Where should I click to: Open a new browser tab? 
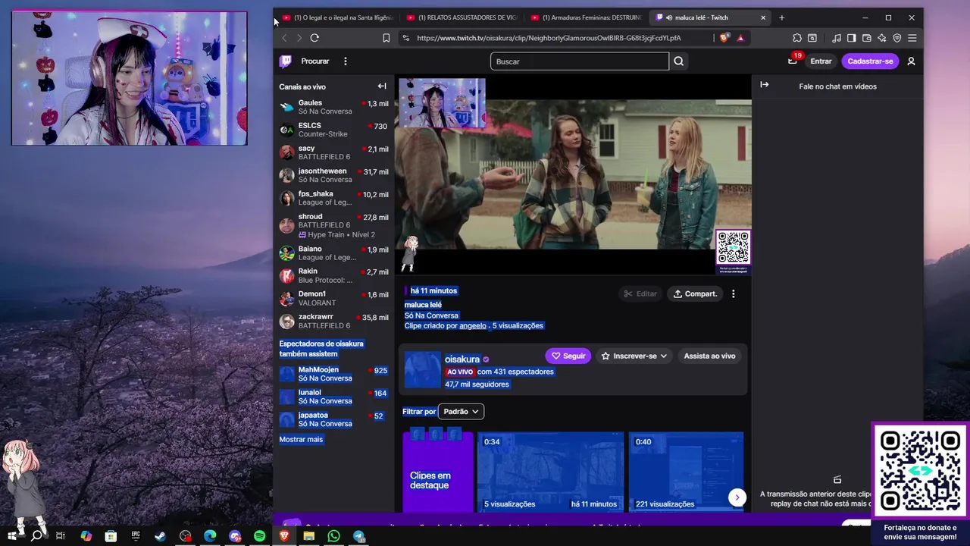tap(782, 17)
